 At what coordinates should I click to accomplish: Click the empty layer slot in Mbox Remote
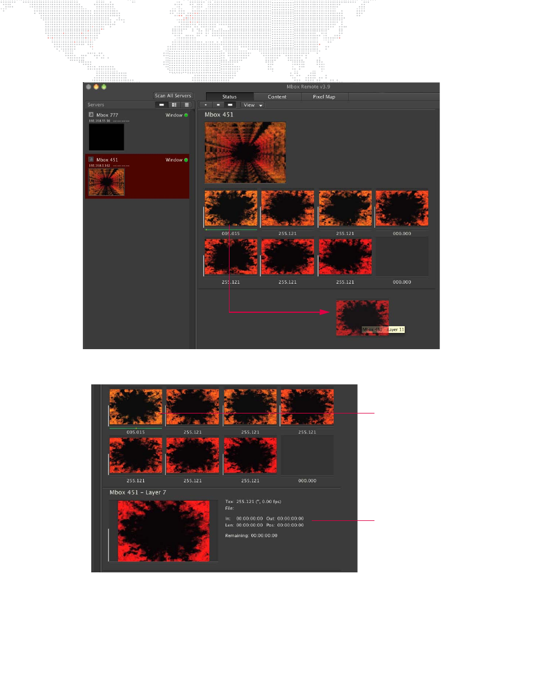[402, 257]
